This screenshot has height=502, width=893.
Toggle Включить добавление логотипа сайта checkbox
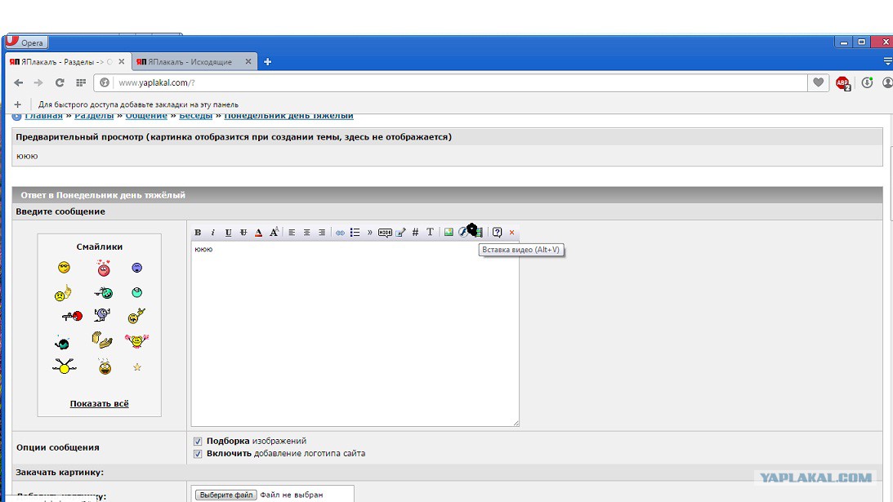(x=198, y=454)
